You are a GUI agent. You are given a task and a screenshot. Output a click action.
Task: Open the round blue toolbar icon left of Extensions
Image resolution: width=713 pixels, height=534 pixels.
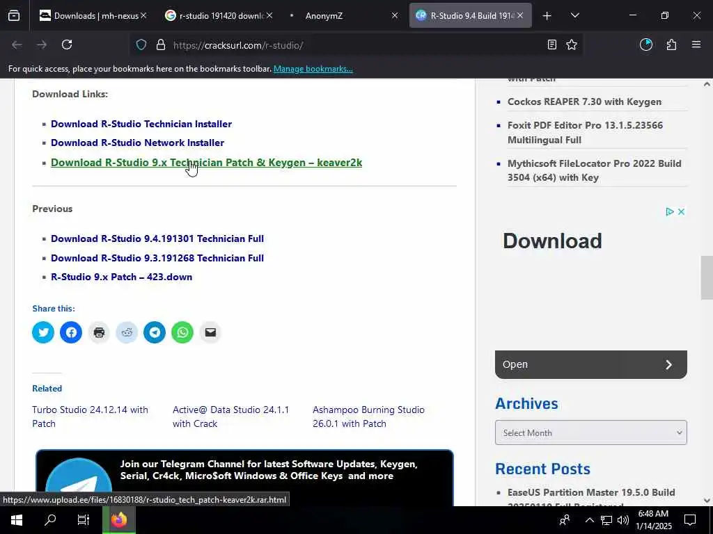[645, 44]
